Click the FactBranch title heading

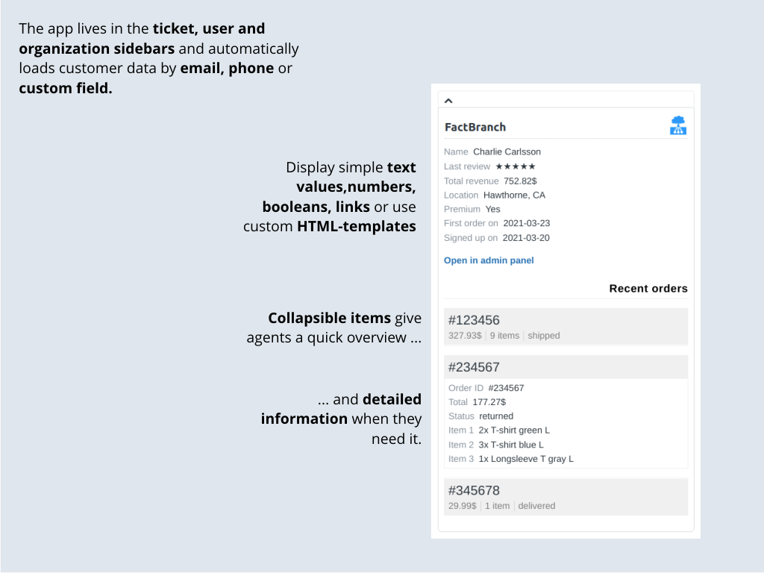click(x=475, y=127)
